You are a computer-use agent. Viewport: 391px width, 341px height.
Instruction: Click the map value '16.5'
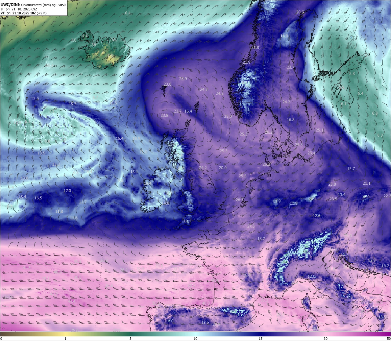tap(38, 198)
